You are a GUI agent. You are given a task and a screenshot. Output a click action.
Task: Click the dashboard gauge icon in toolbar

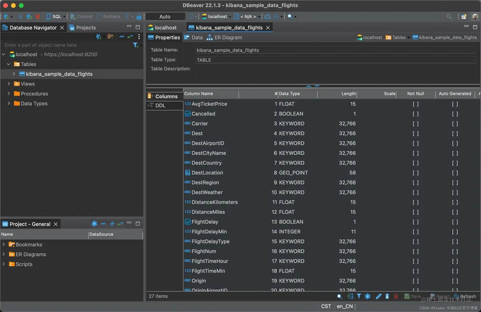click(268, 17)
